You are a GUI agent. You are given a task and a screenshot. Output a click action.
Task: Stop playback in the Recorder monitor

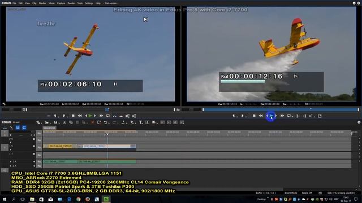pos(254,116)
